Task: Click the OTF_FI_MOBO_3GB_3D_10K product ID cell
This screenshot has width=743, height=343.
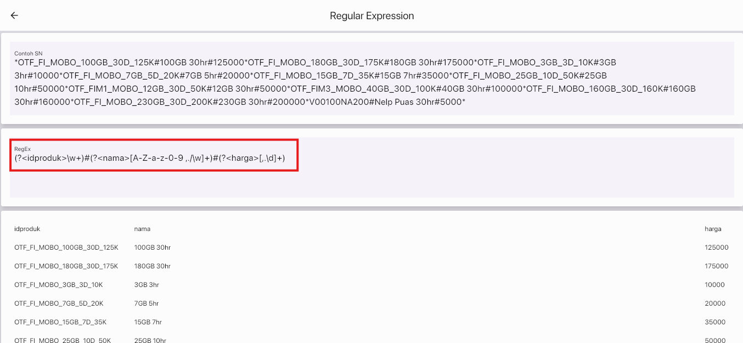Action: click(x=59, y=285)
